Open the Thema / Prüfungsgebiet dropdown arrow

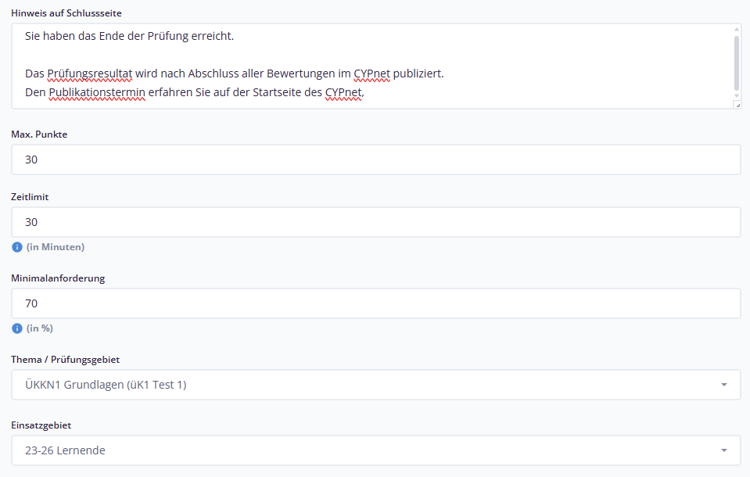[723, 385]
